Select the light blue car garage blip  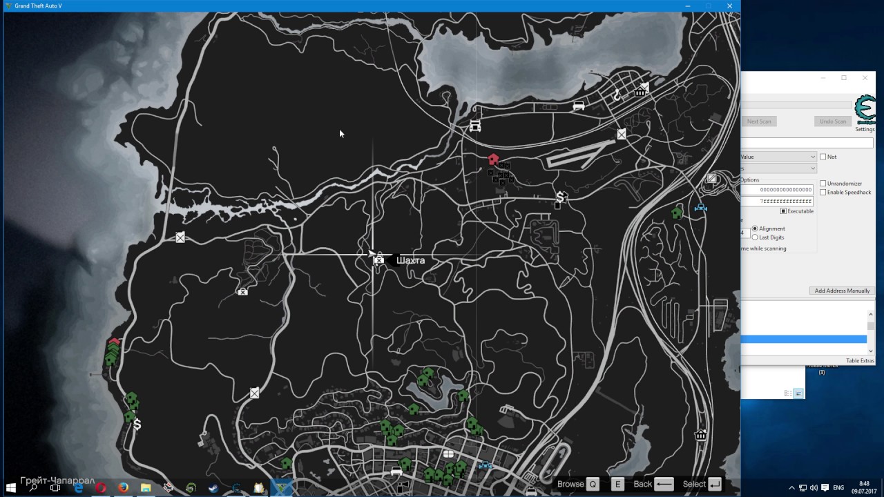pos(701,207)
